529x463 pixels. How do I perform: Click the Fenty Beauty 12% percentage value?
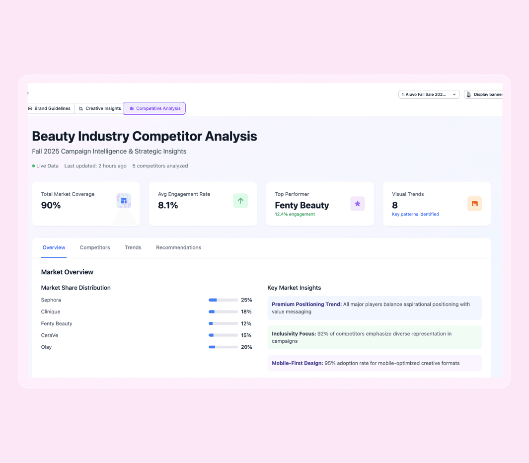246,323
